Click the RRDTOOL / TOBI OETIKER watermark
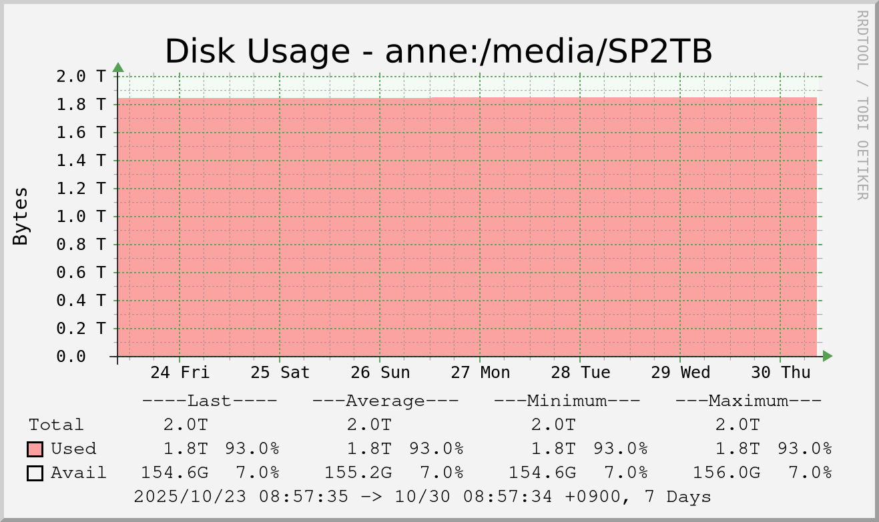Screen dimensions: 879x522 coord(862,105)
